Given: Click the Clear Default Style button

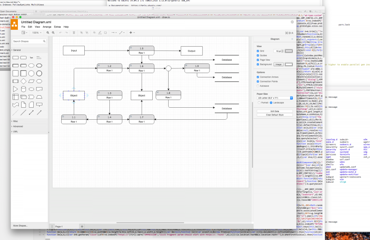Looking at the screenshot, I should 275,115.
